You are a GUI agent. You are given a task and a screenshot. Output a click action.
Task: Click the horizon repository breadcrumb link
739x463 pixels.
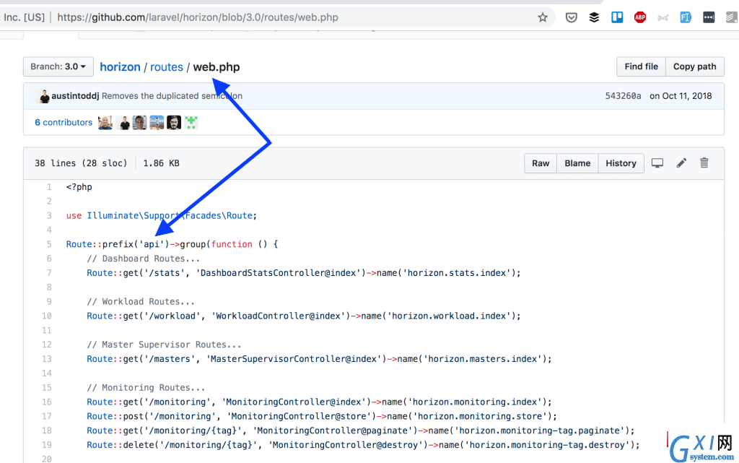click(x=121, y=67)
